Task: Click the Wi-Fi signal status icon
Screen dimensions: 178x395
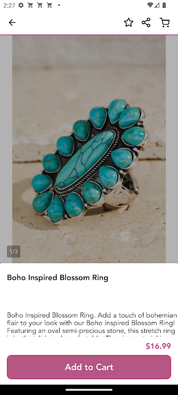Action: coord(150,5)
